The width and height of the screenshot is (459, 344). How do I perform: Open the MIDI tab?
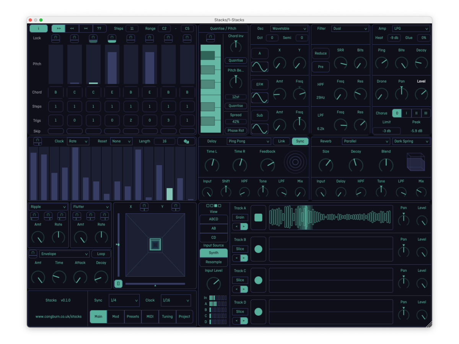[150, 316]
